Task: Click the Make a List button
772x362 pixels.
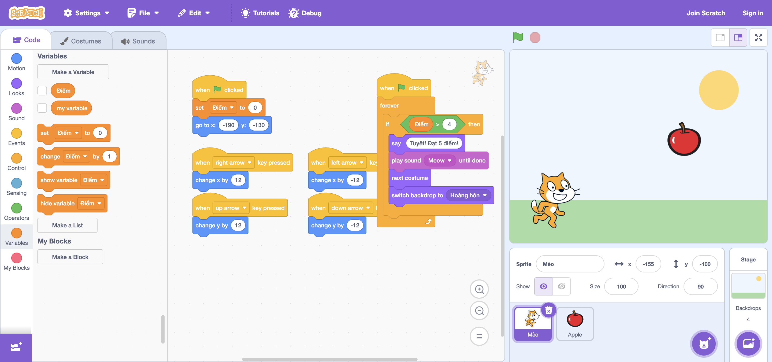Action: [68, 225]
